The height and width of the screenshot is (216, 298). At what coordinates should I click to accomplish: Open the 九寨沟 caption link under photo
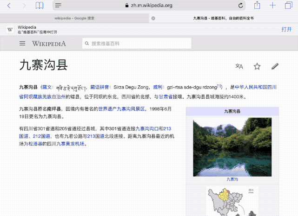[x=232, y=179]
